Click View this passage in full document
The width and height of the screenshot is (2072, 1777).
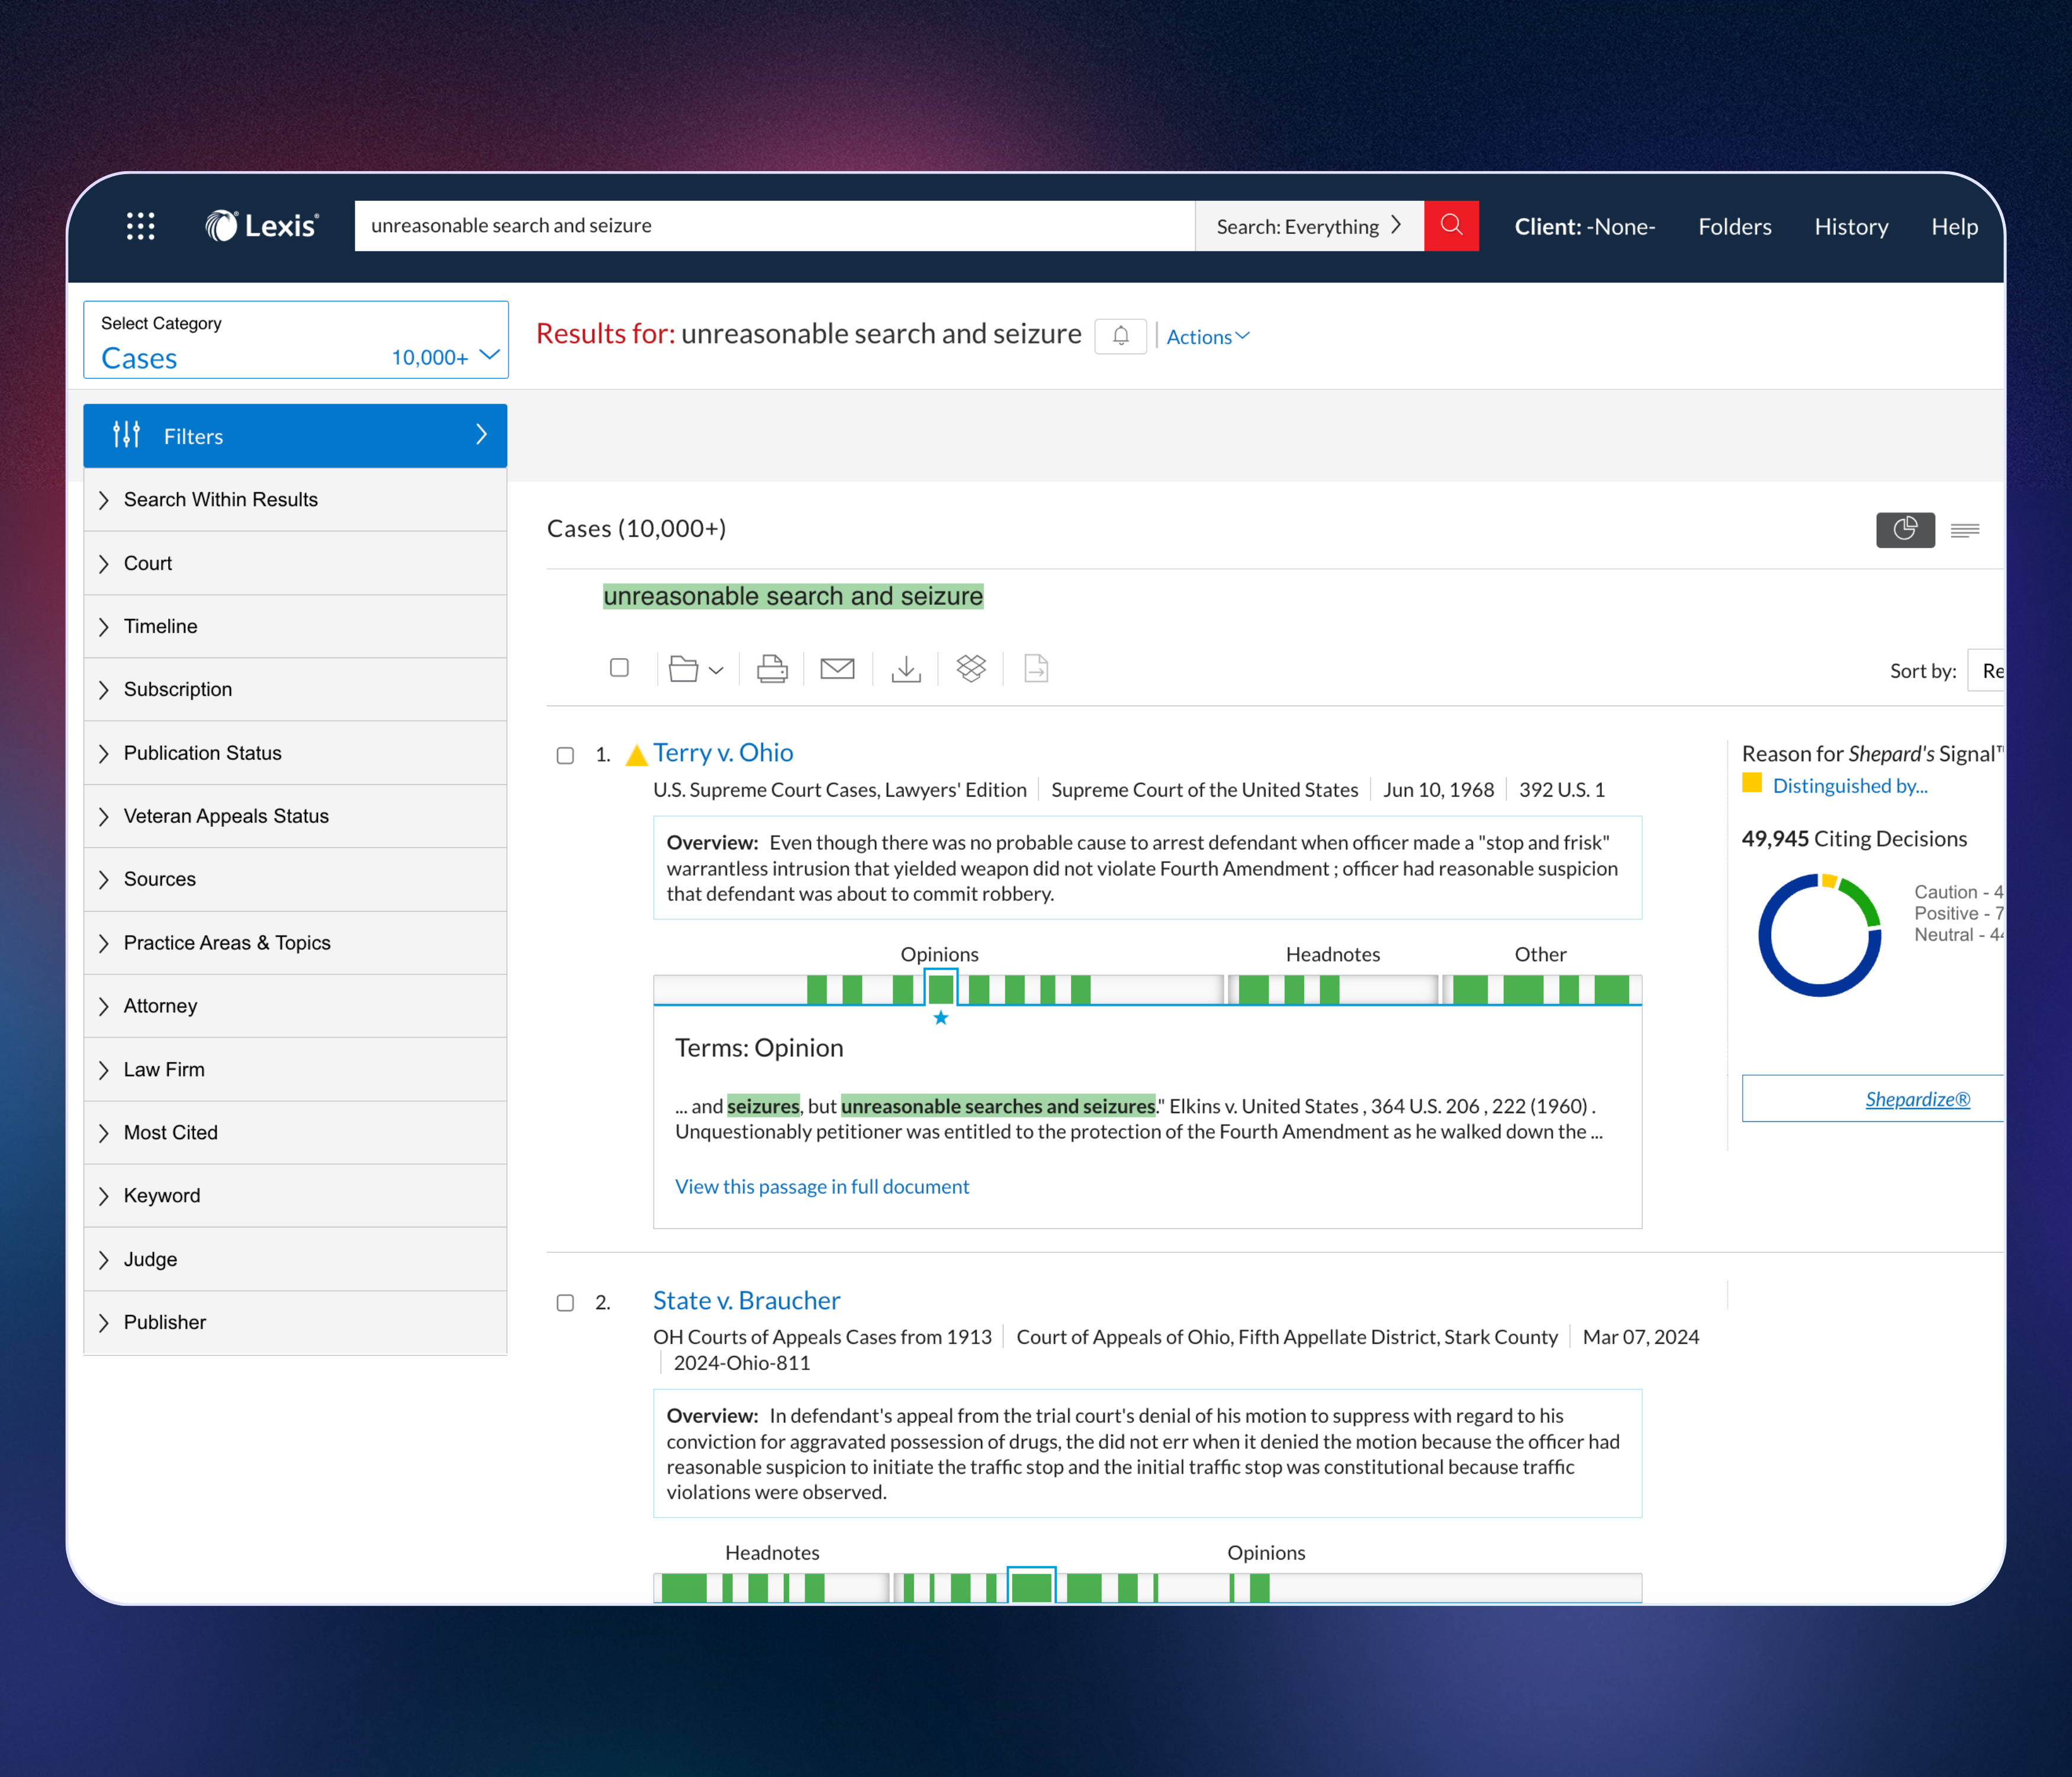822,1186
